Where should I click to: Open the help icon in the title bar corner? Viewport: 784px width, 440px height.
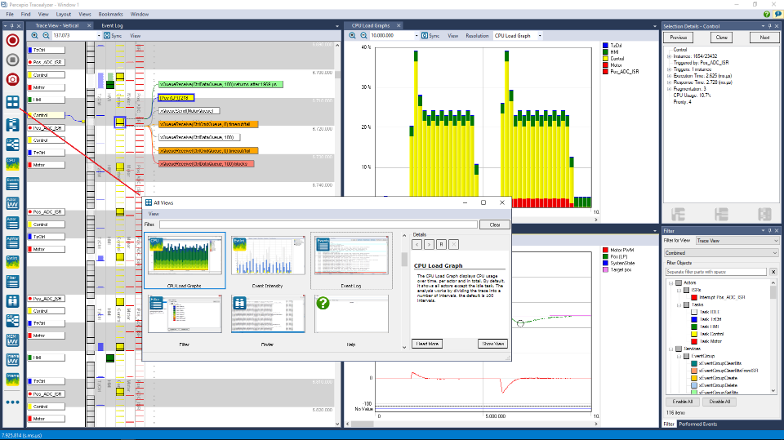(x=767, y=15)
